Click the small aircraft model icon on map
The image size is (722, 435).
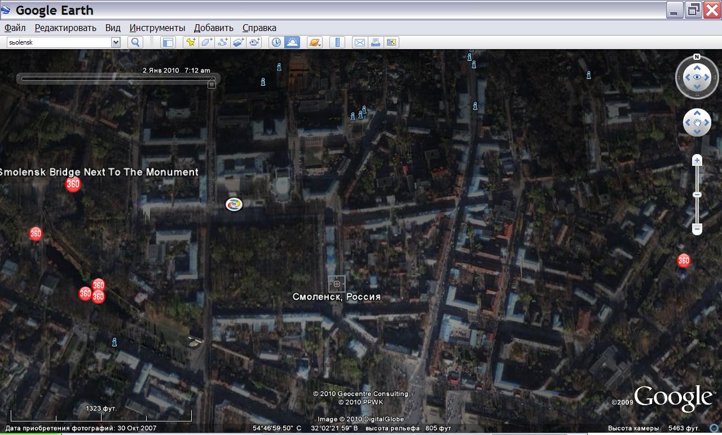(x=196, y=340)
